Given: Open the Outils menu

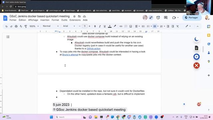Looking at the screenshot, I should click(x=64, y=20).
